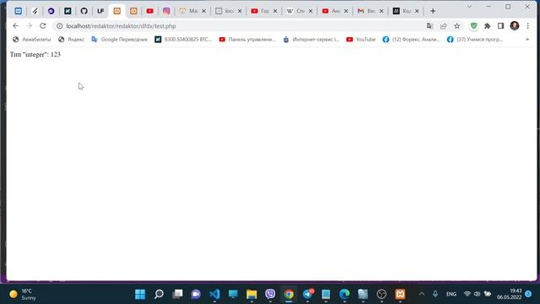This screenshot has width=540, height=304.
Task: Open the Windows Start menu
Action: point(140,294)
